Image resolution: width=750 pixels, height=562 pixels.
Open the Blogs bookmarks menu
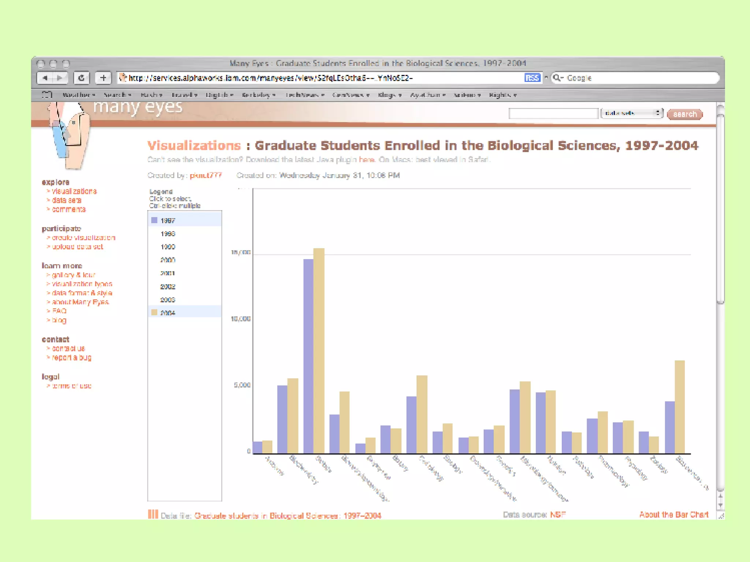coord(389,95)
